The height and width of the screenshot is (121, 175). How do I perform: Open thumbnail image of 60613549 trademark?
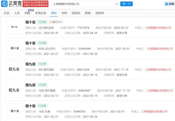tap(14, 69)
